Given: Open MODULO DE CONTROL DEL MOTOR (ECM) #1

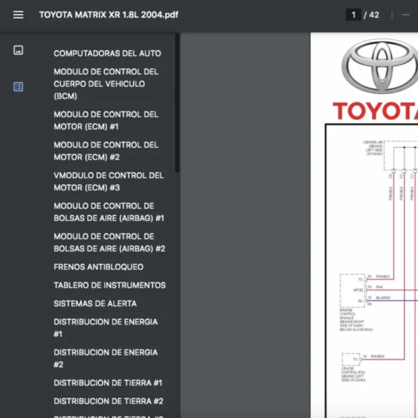Looking at the screenshot, I should tap(106, 121).
